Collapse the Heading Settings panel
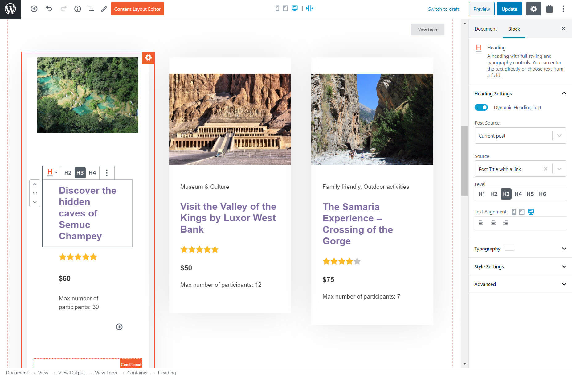 click(520, 93)
